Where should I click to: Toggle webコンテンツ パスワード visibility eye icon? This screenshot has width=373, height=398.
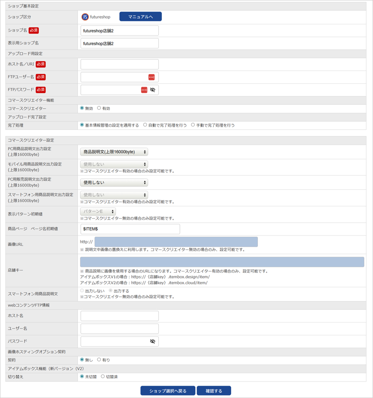point(153,341)
